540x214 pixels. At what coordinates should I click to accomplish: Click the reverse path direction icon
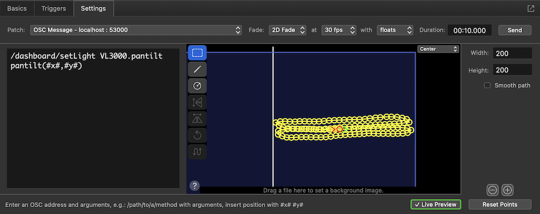(x=197, y=152)
